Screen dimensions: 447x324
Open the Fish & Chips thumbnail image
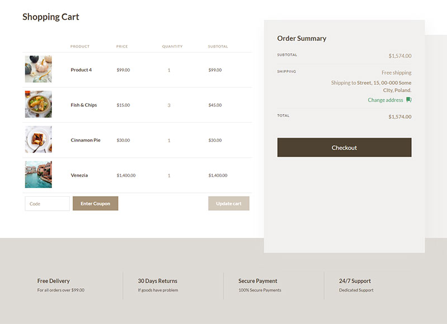point(39,104)
